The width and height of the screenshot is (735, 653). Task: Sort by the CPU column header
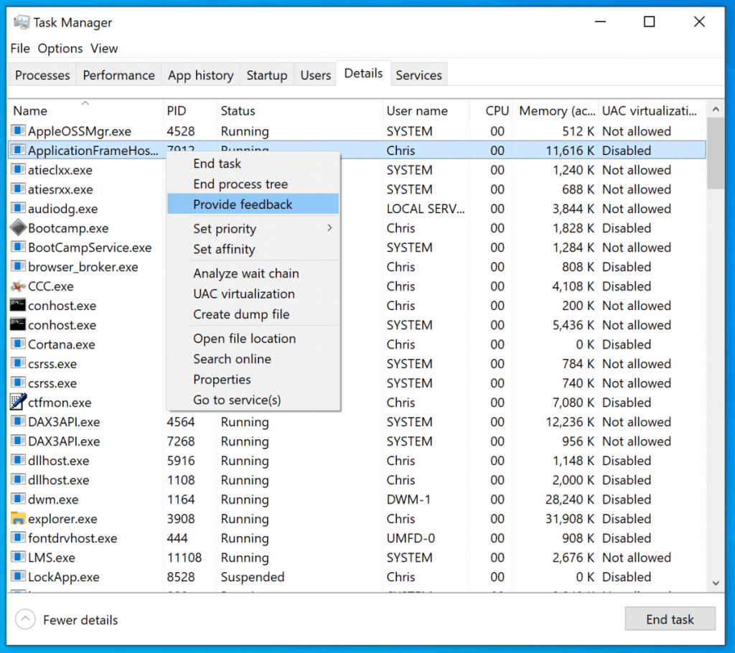(491, 111)
